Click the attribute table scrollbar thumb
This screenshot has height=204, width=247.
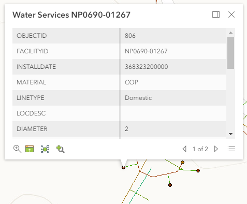tap(230, 53)
